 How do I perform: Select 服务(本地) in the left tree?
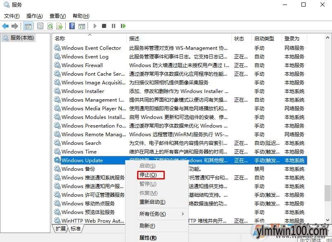click(19, 38)
